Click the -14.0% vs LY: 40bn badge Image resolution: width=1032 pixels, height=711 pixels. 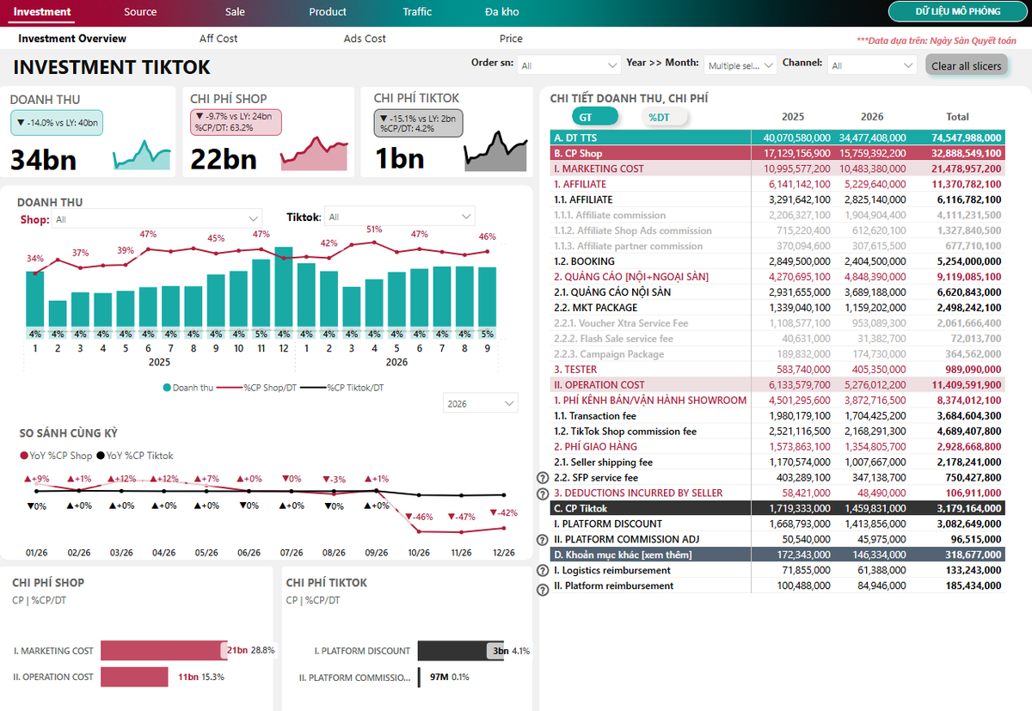click(57, 123)
